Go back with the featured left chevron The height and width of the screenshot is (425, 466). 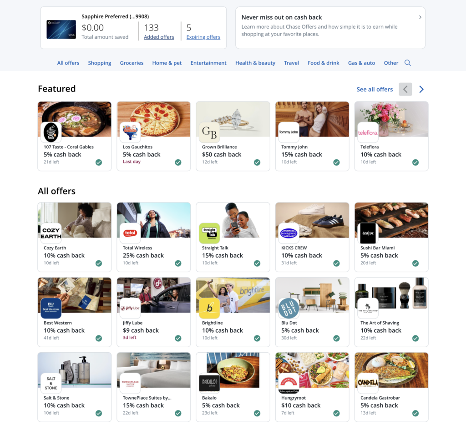point(405,89)
